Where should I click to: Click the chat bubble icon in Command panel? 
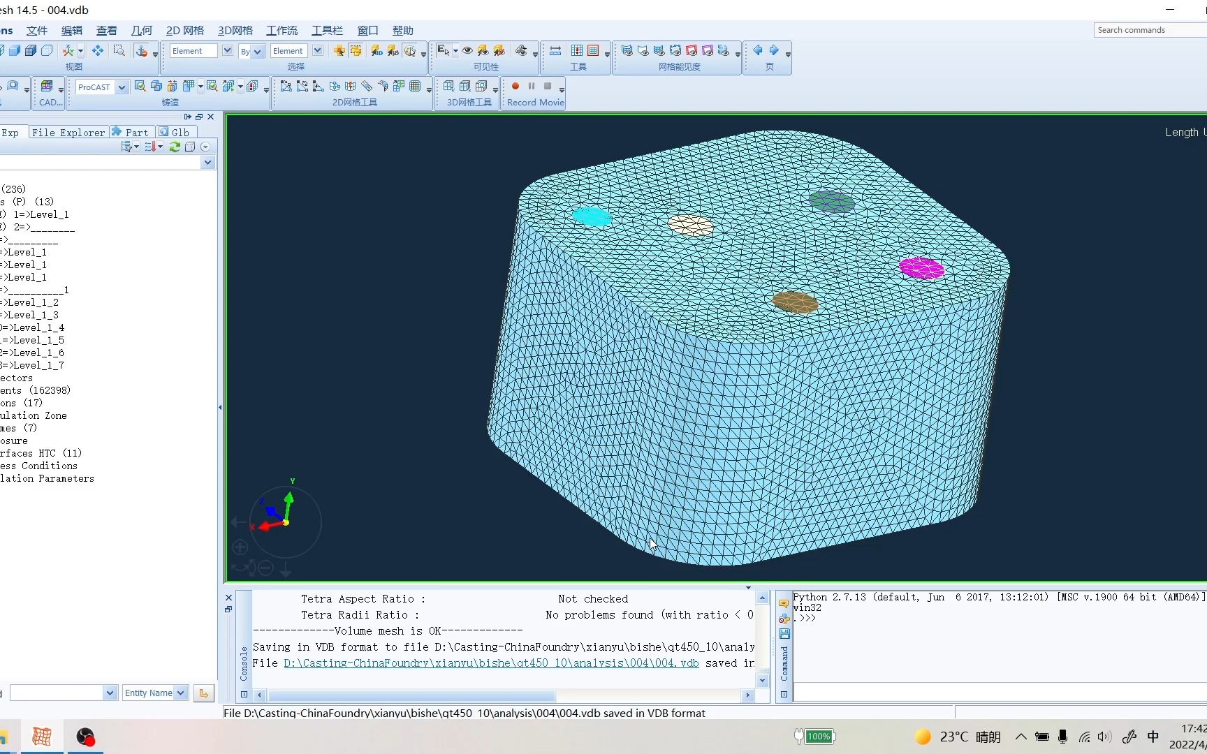(784, 604)
